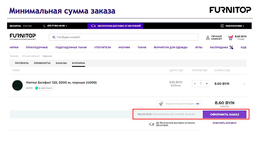Click the search magnifier icon
Image resolution: width=268 pixels, height=150 pixels.
coord(54,37)
